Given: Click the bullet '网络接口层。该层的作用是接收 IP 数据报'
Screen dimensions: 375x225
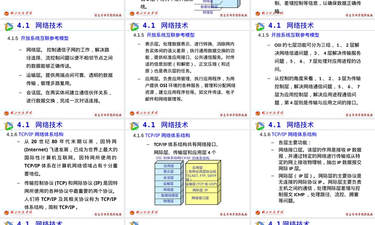Looking at the screenshot, I should (320, 159).
